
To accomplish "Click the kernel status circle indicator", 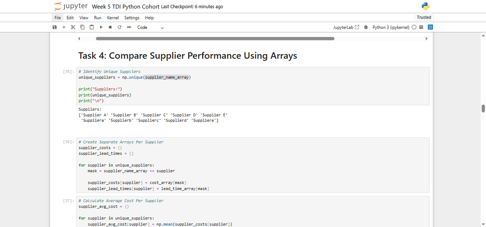I will click(415, 27).
